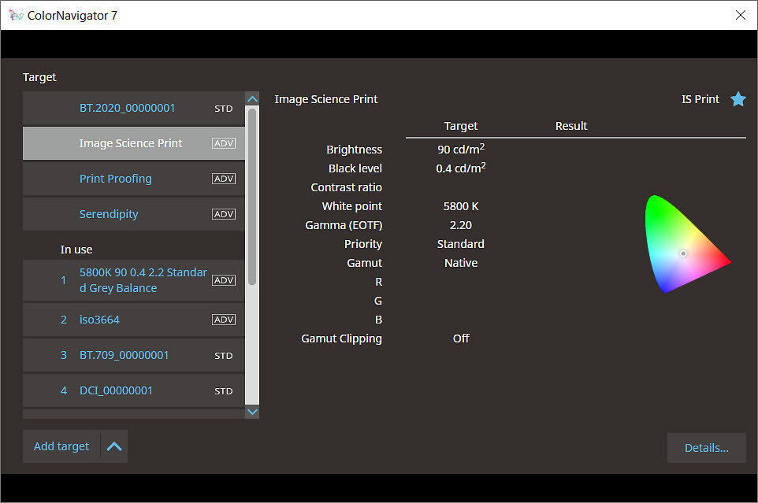Click the ColorNavigator 7 title bar icon
The width and height of the screenshot is (758, 503).
point(16,15)
